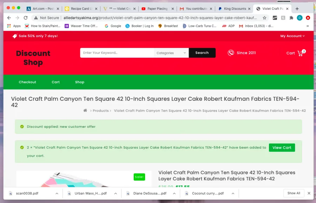Screen dimensions: 316x203
Task: Bookmark this page with the star icon
Action: click(x=264, y=18)
